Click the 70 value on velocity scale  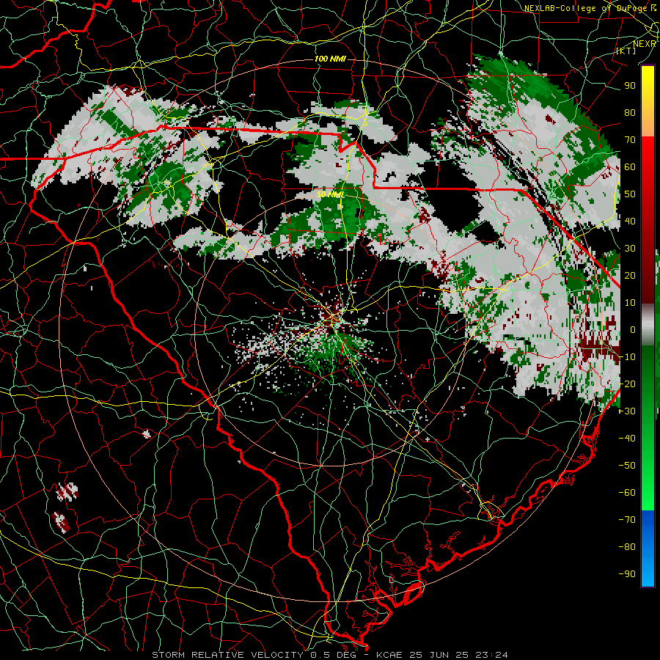[x=630, y=140]
